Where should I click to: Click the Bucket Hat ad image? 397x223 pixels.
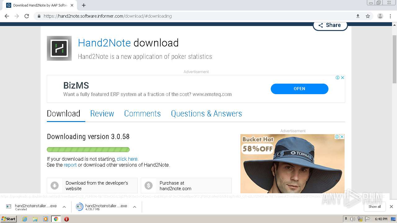pyautogui.click(x=292, y=164)
